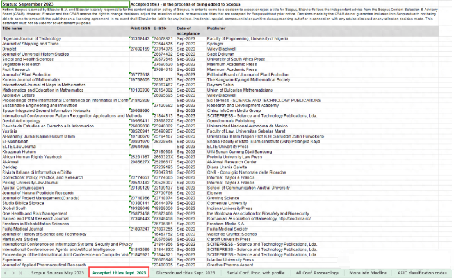Select publisher Growing Science cell

tap(223, 199)
